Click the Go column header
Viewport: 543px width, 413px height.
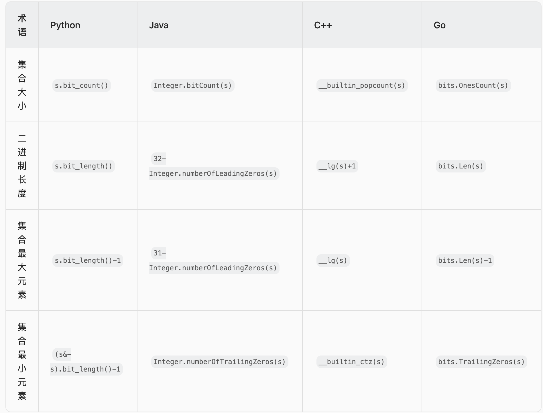point(440,25)
